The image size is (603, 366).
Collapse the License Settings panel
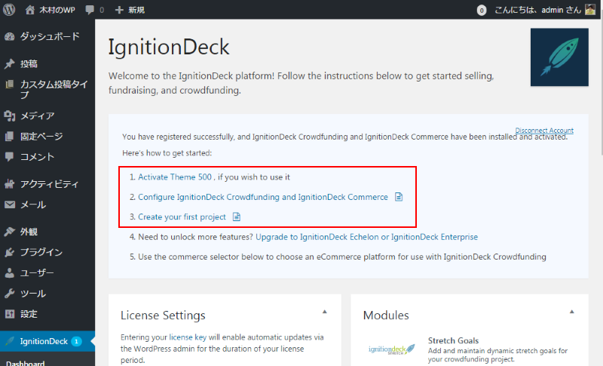tap(325, 312)
